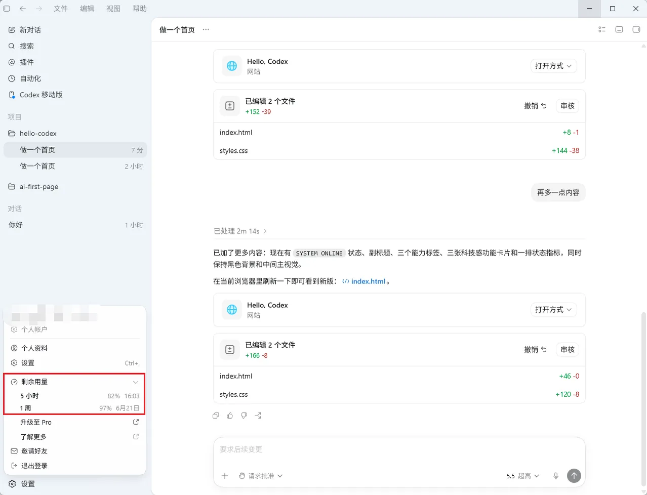This screenshot has height=495, width=647.
Task: Click the 再多一点内容 message bubble
Action: pyautogui.click(x=558, y=192)
